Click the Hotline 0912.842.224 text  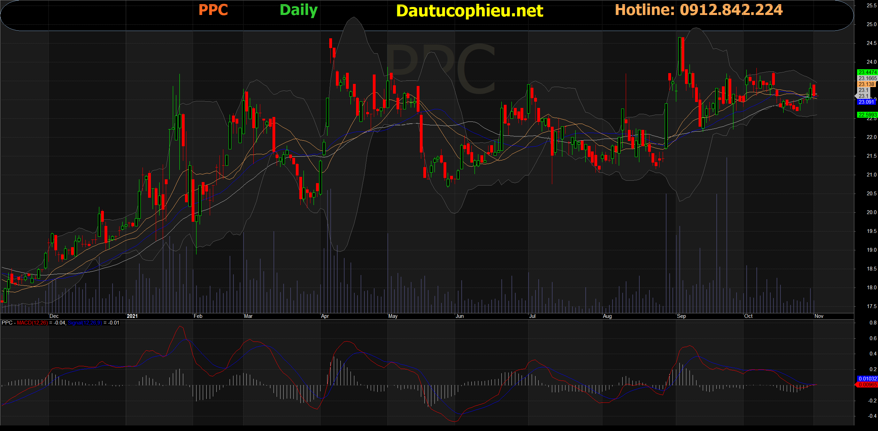coord(699,10)
